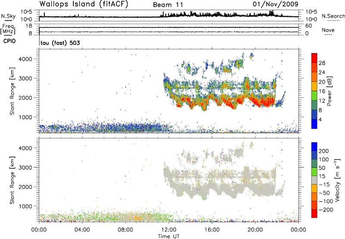Click the 1000 tick on velocity panel axis
Screen dimensions: 345x239
click(x=25, y=206)
